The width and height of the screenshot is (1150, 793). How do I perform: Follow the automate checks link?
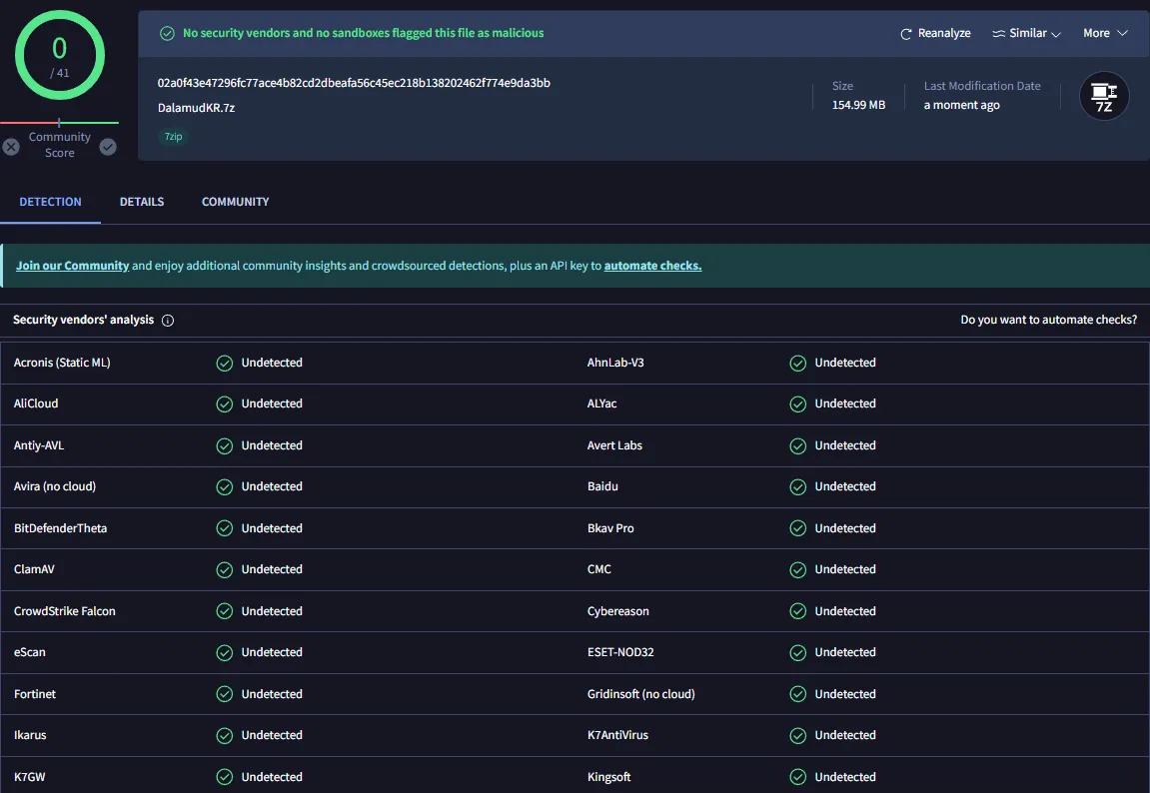[652, 266]
